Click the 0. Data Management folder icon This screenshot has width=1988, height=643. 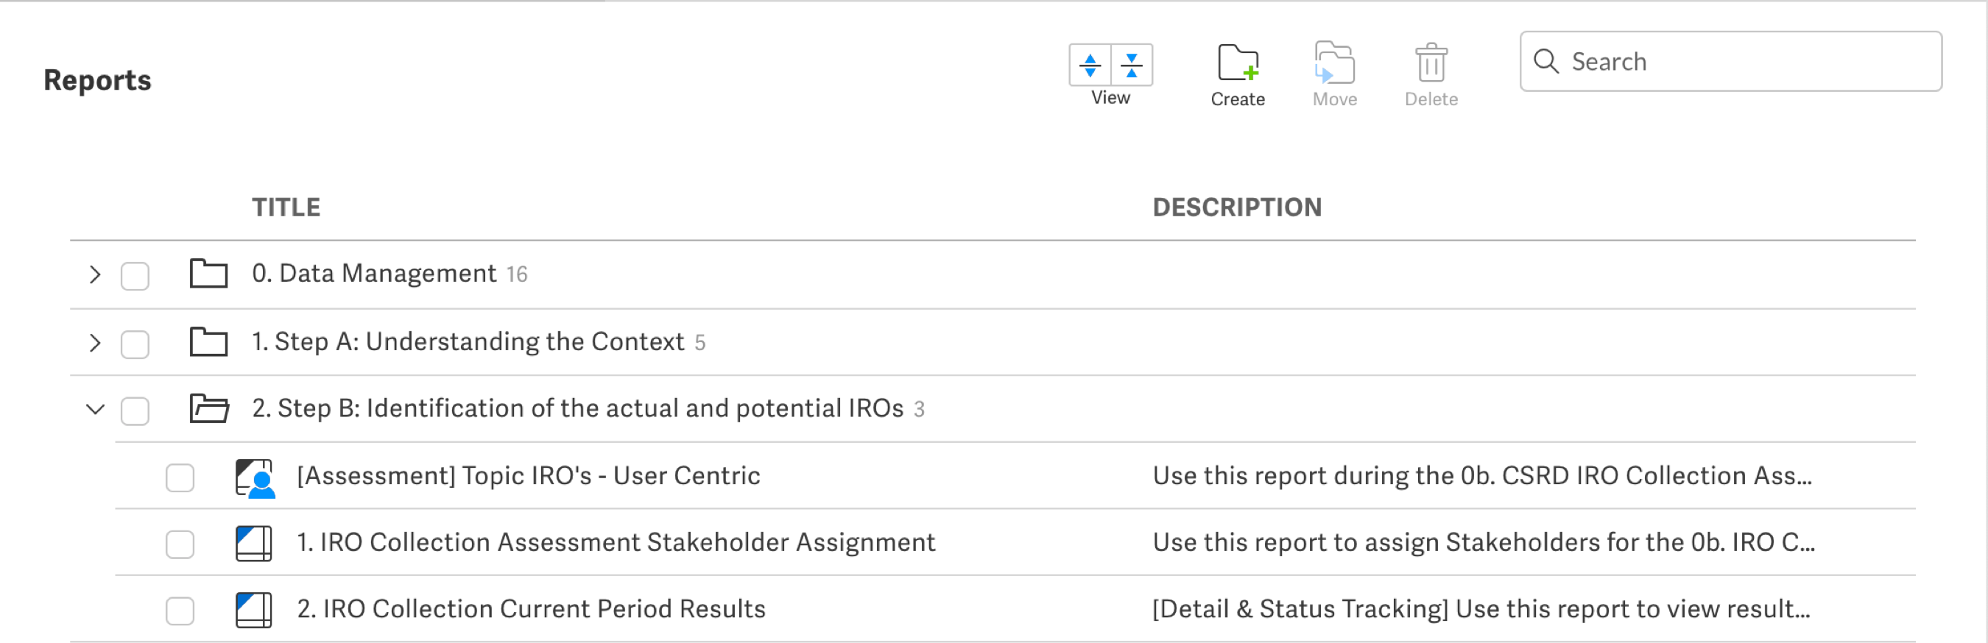coord(208,274)
